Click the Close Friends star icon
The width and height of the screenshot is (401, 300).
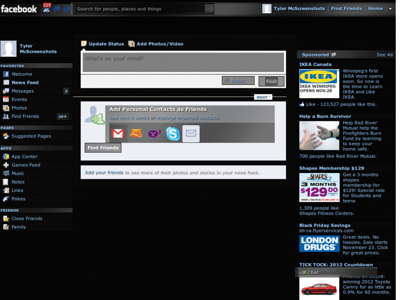point(6,218)
